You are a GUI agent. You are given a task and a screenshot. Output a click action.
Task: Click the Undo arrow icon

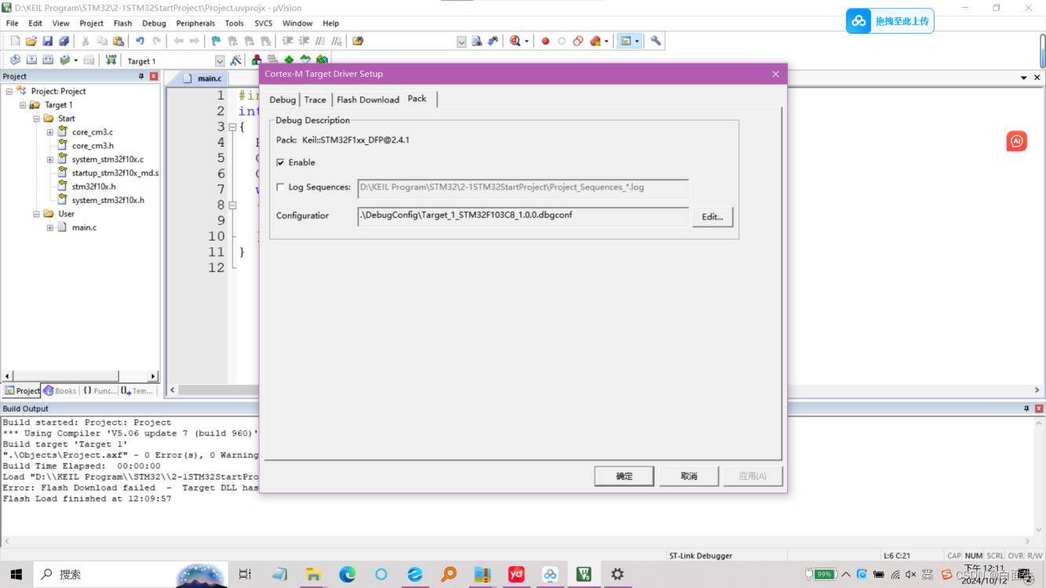140,41
